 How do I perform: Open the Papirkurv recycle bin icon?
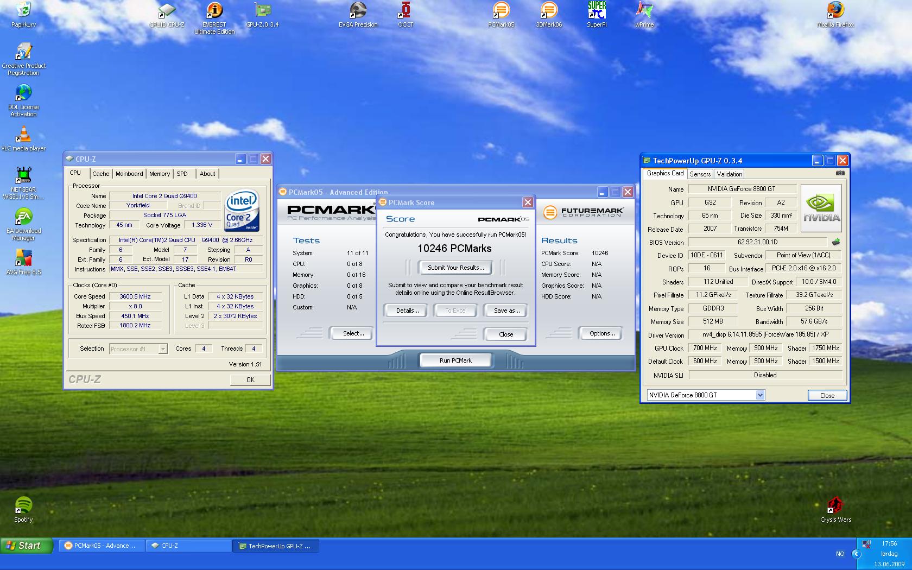(23, 15)
